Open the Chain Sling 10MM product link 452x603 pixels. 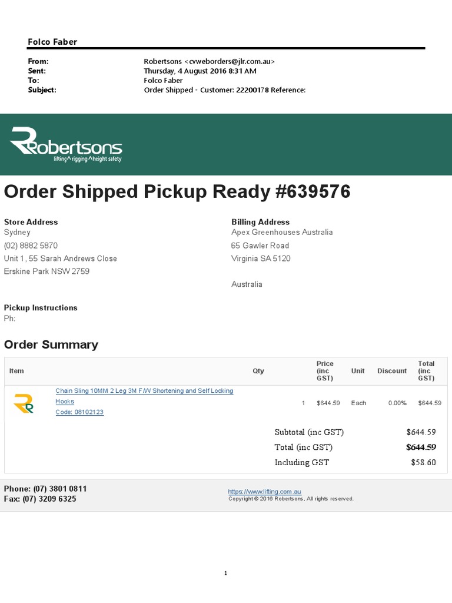144,391
